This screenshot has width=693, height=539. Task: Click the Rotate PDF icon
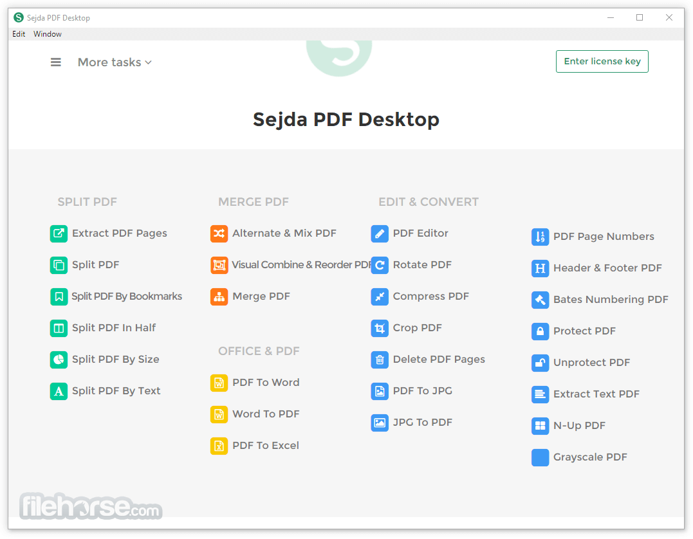coord(380,265)
